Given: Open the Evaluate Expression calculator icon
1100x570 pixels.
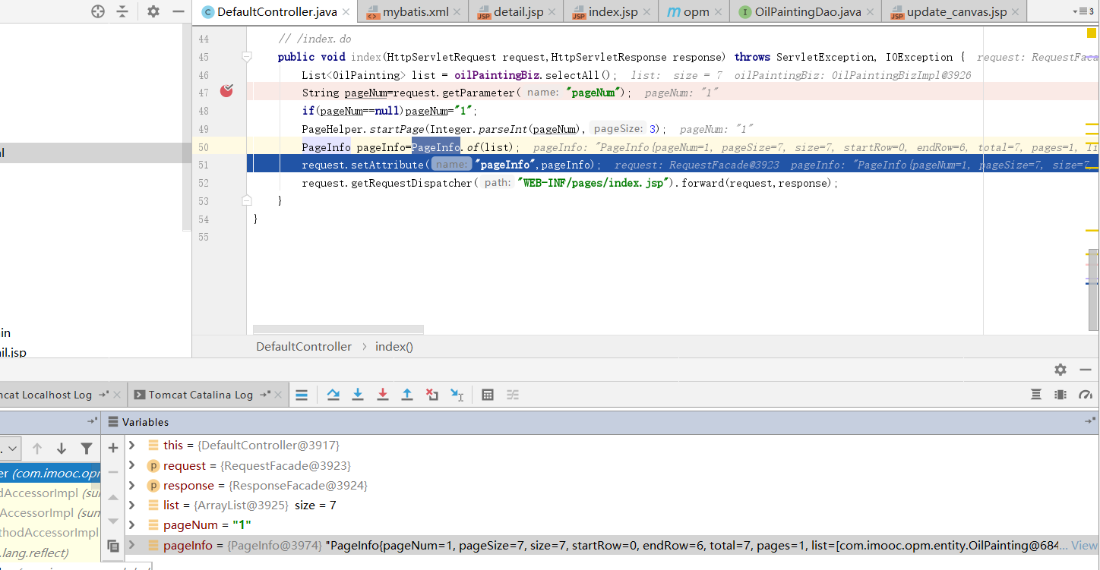Looking at the screenshot, I should (x=488, y=395).
